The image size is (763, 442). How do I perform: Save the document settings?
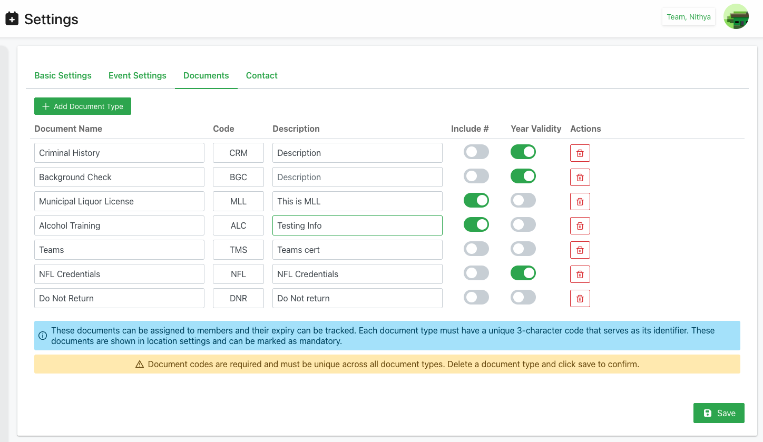point(718,413)
